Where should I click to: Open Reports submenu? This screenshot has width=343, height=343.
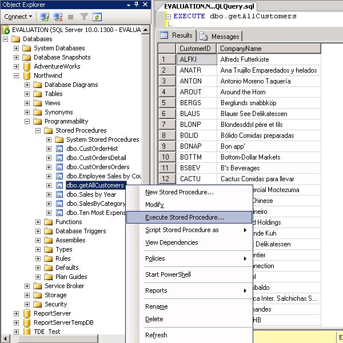click(189, 290)
